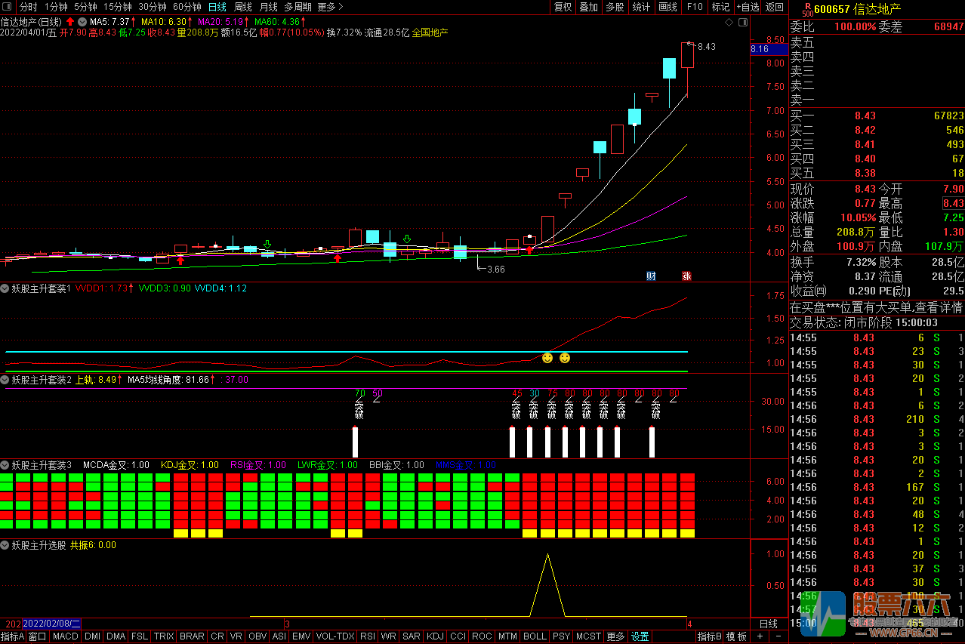Image resolution: width=965 pixels, height=644 pixels.
Task: Switch to the 月线 chart
Action: [x=269, y=7]
